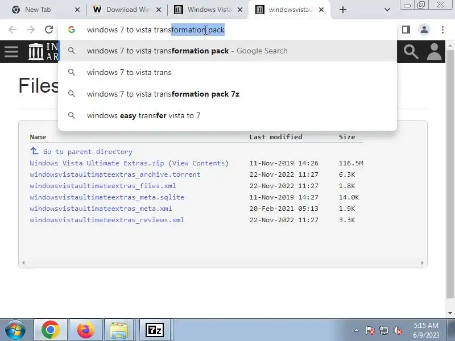Screen dimensions: 455x341
Task: Click the 116.5M size value
Action: tap(351, 163)
